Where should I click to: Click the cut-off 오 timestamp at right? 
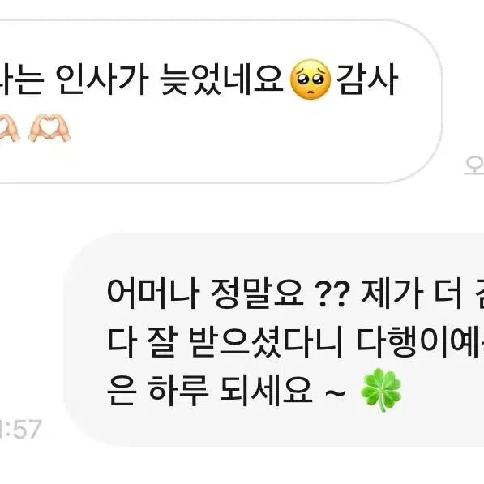[475, 165]
